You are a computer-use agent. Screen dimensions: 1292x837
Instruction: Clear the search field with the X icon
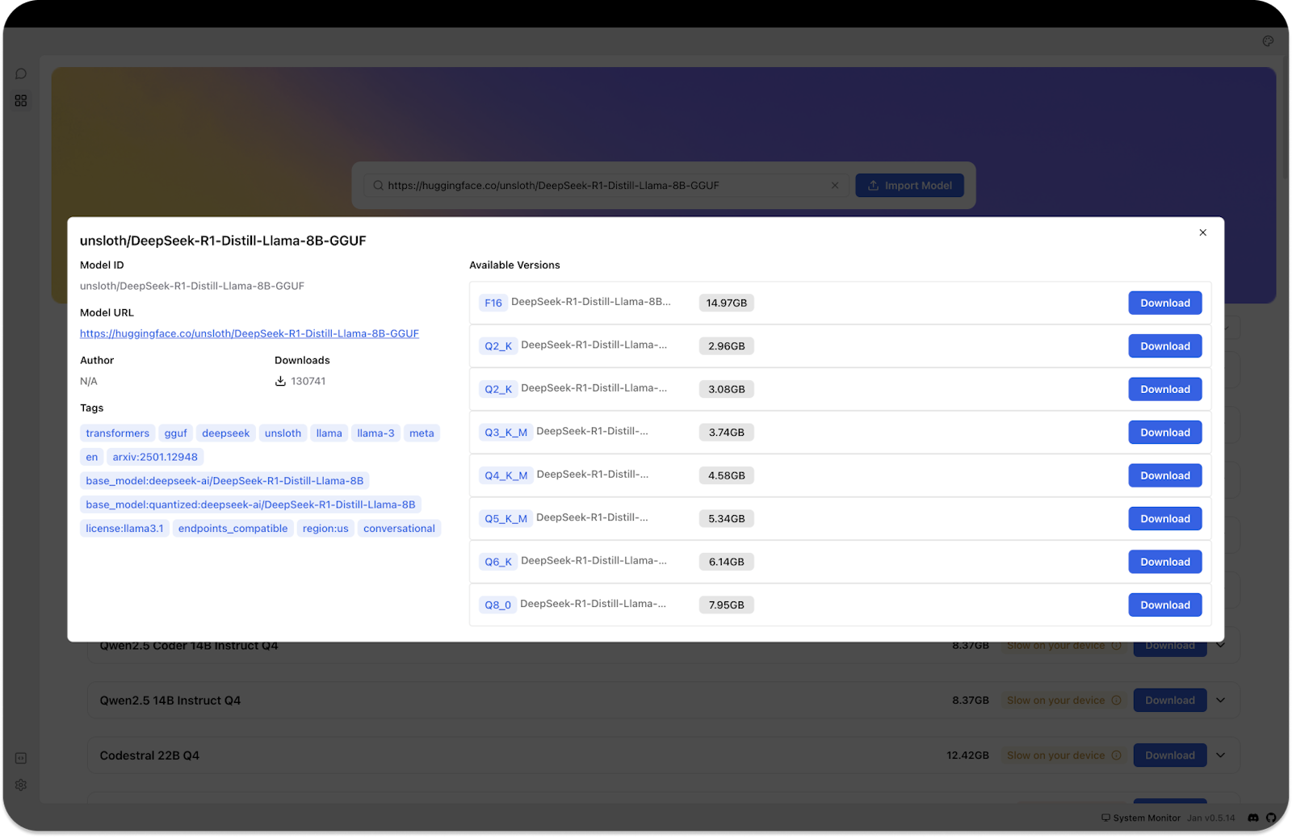pos(835,185)
